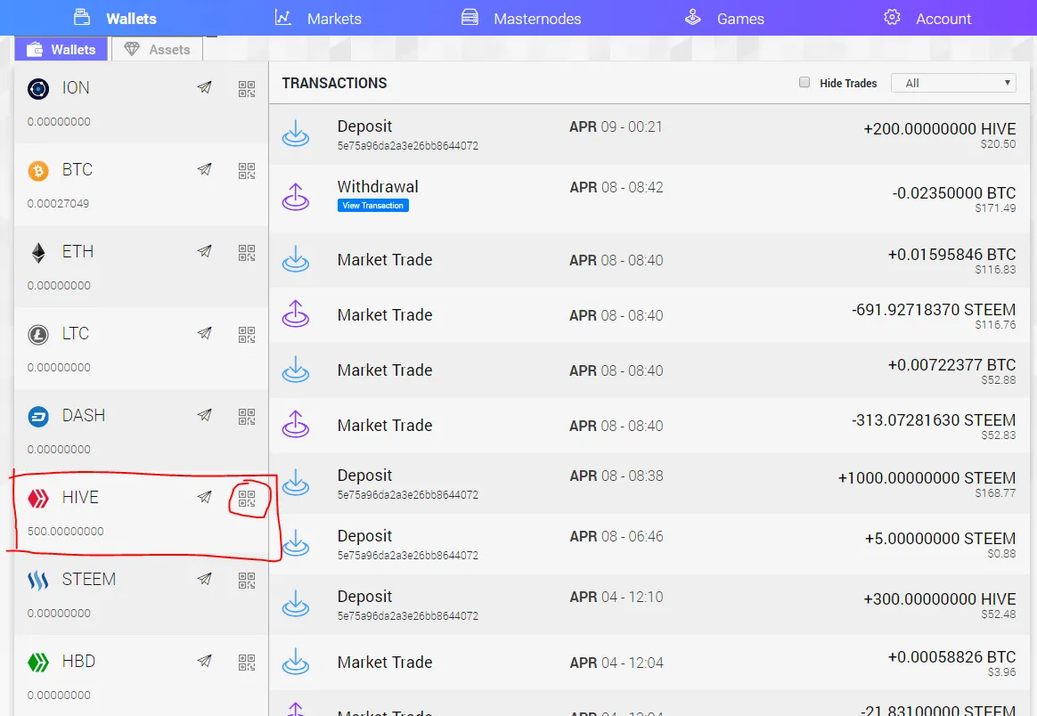
Task: Click the ION coin logo
Action: click(38, 88)
